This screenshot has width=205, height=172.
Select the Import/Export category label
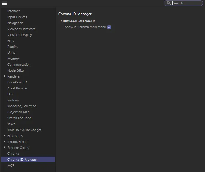coord(18,142)
